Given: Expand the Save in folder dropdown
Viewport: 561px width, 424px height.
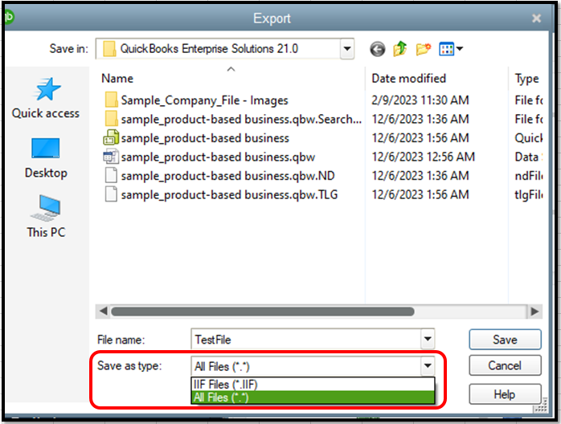Looking at the screenshot, I should (347, 49).
